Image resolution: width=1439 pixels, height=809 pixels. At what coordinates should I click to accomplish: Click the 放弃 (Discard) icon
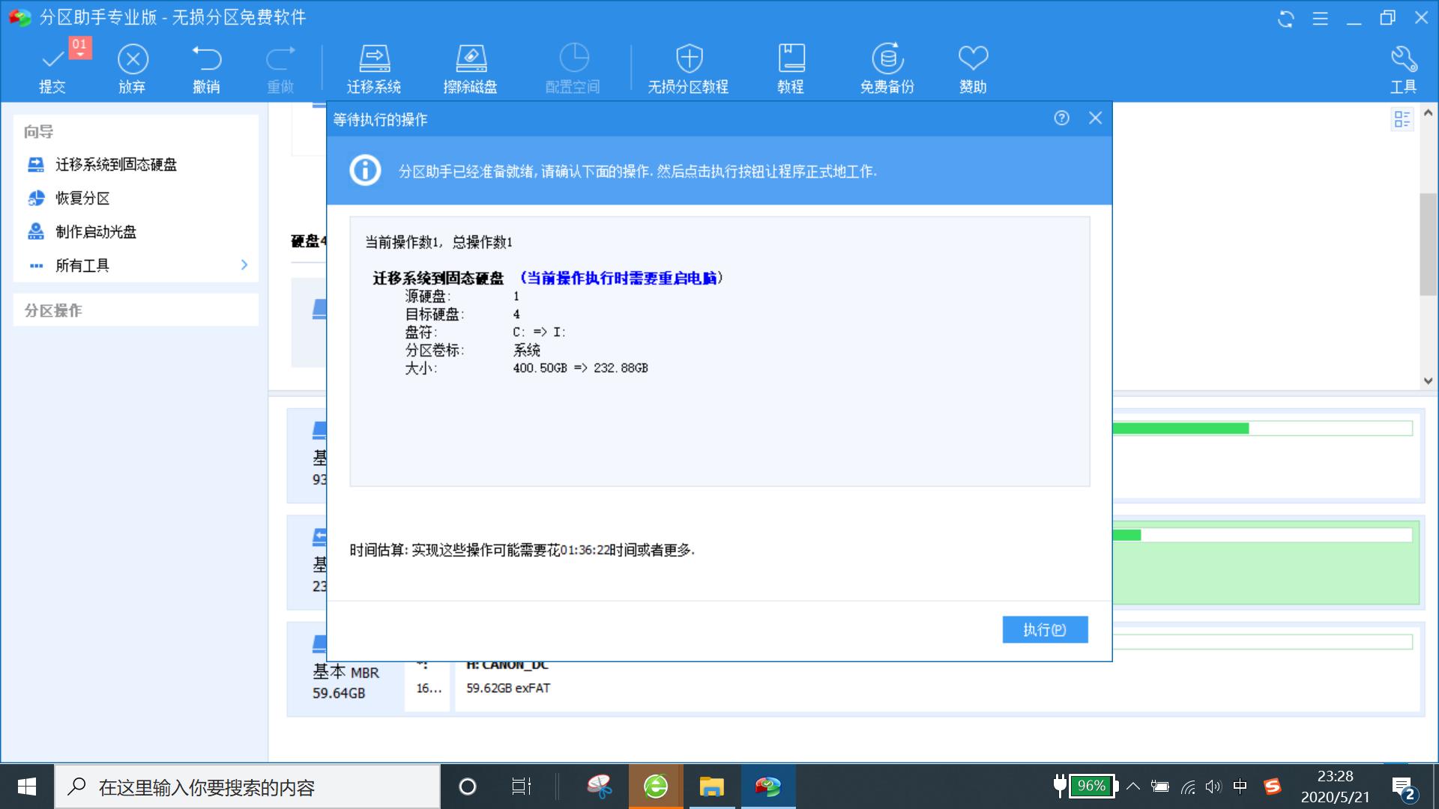pos(132,66)
